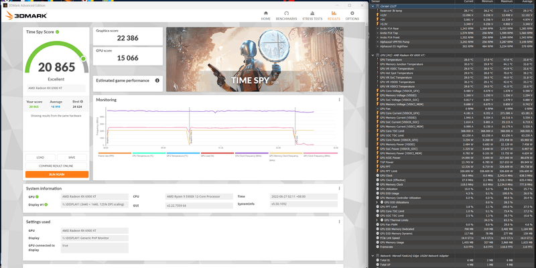Screen dimensions: 536x268
Task: Collapse the GPU AMD Radeon RX 6900 XT group
Action: coord(373,55)
